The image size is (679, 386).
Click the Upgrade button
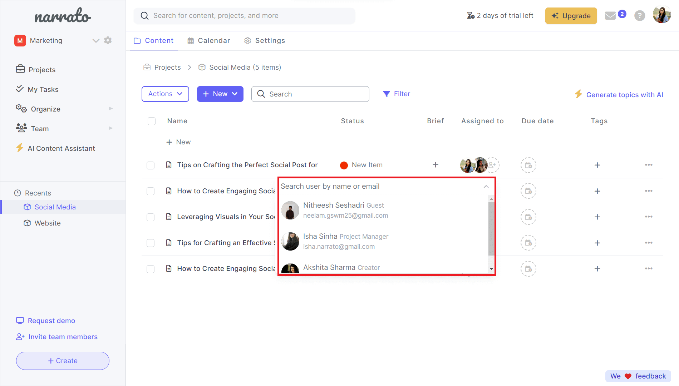click(571, 16)
